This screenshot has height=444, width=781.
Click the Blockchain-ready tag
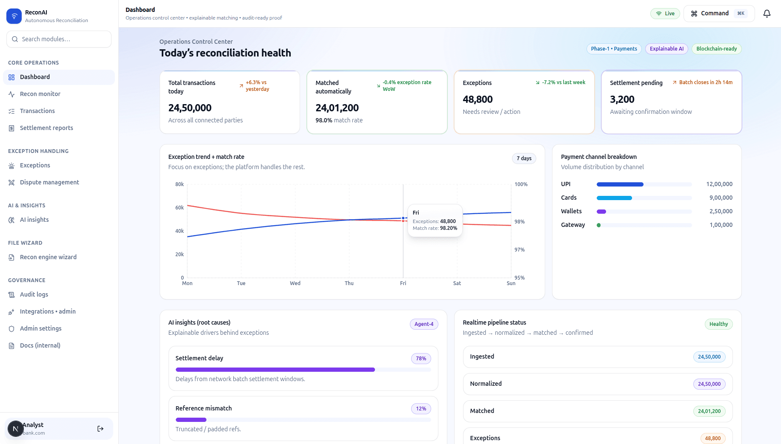[716, 49]
